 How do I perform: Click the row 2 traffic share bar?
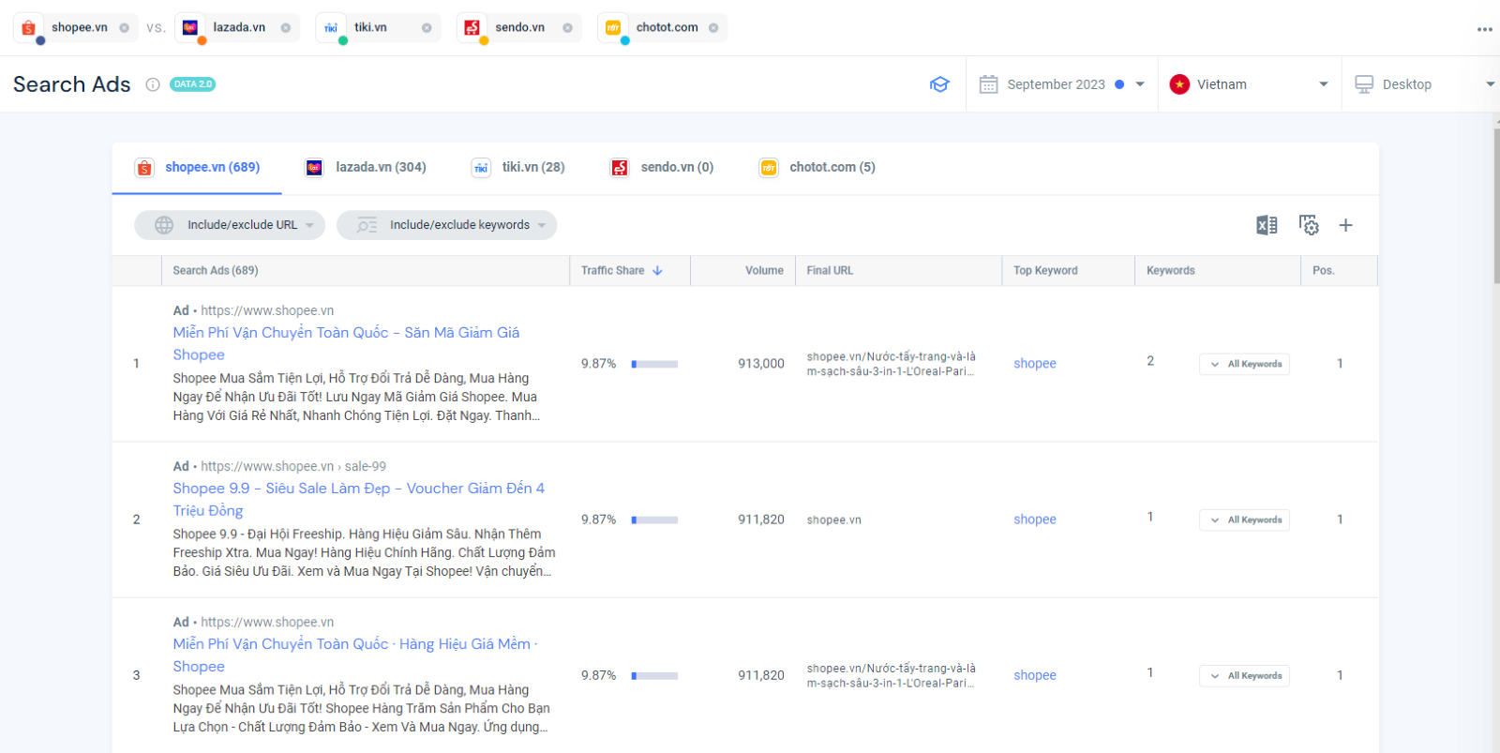[x=654, y=520]
